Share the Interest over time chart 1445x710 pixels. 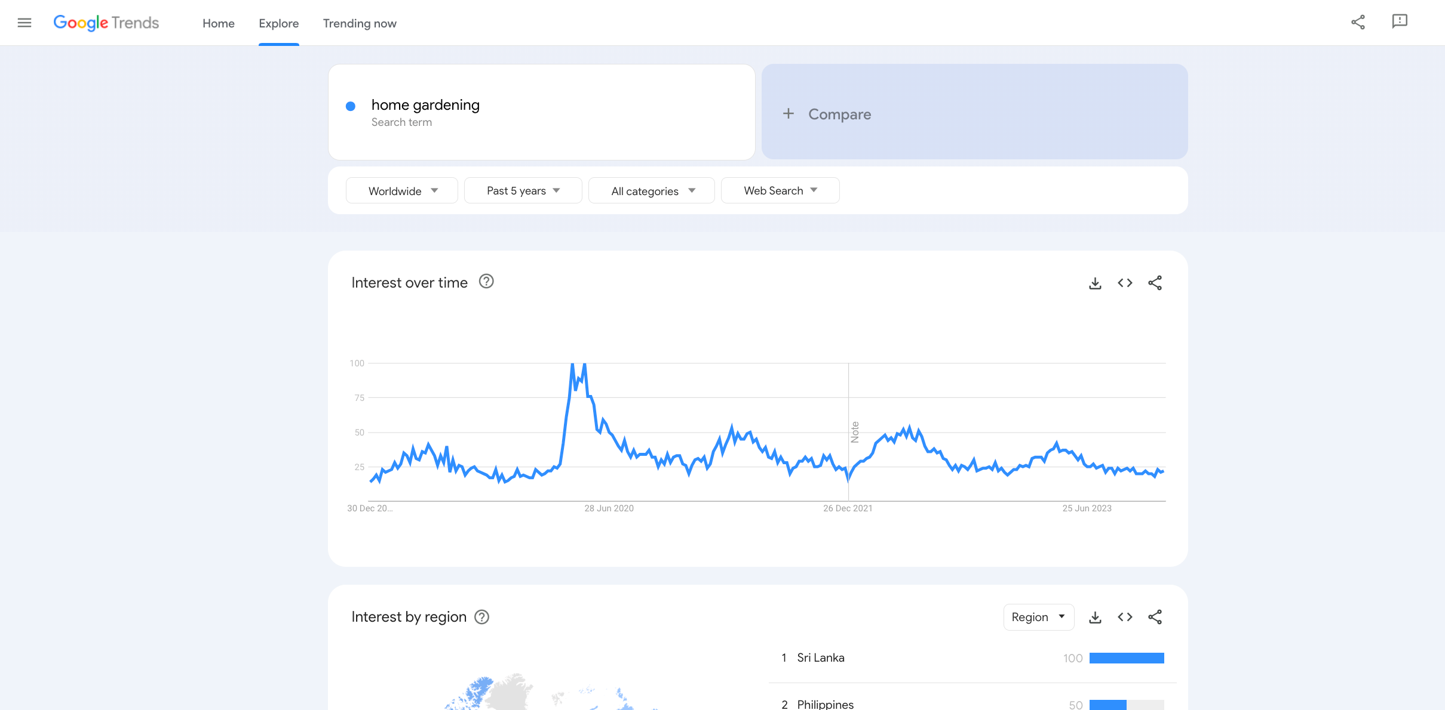click(1155, 283)
